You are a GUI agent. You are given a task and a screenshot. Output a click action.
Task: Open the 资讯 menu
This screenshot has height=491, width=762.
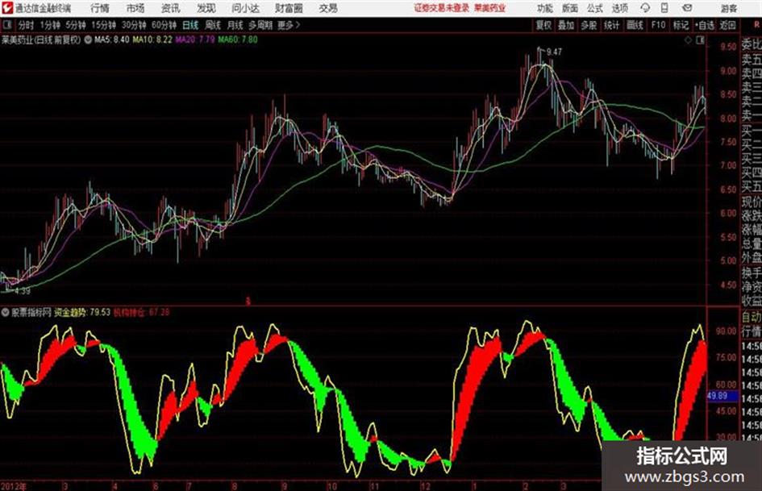(171, 8)
